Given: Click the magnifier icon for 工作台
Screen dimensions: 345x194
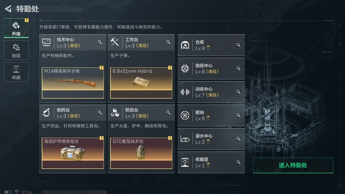Looking at the screenshot, I should point(168,42).
